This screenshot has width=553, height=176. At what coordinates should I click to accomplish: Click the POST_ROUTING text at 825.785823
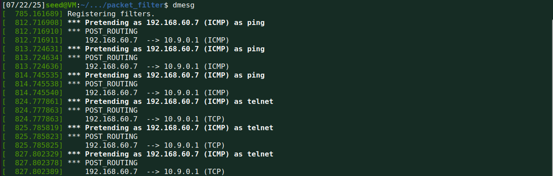111,136
